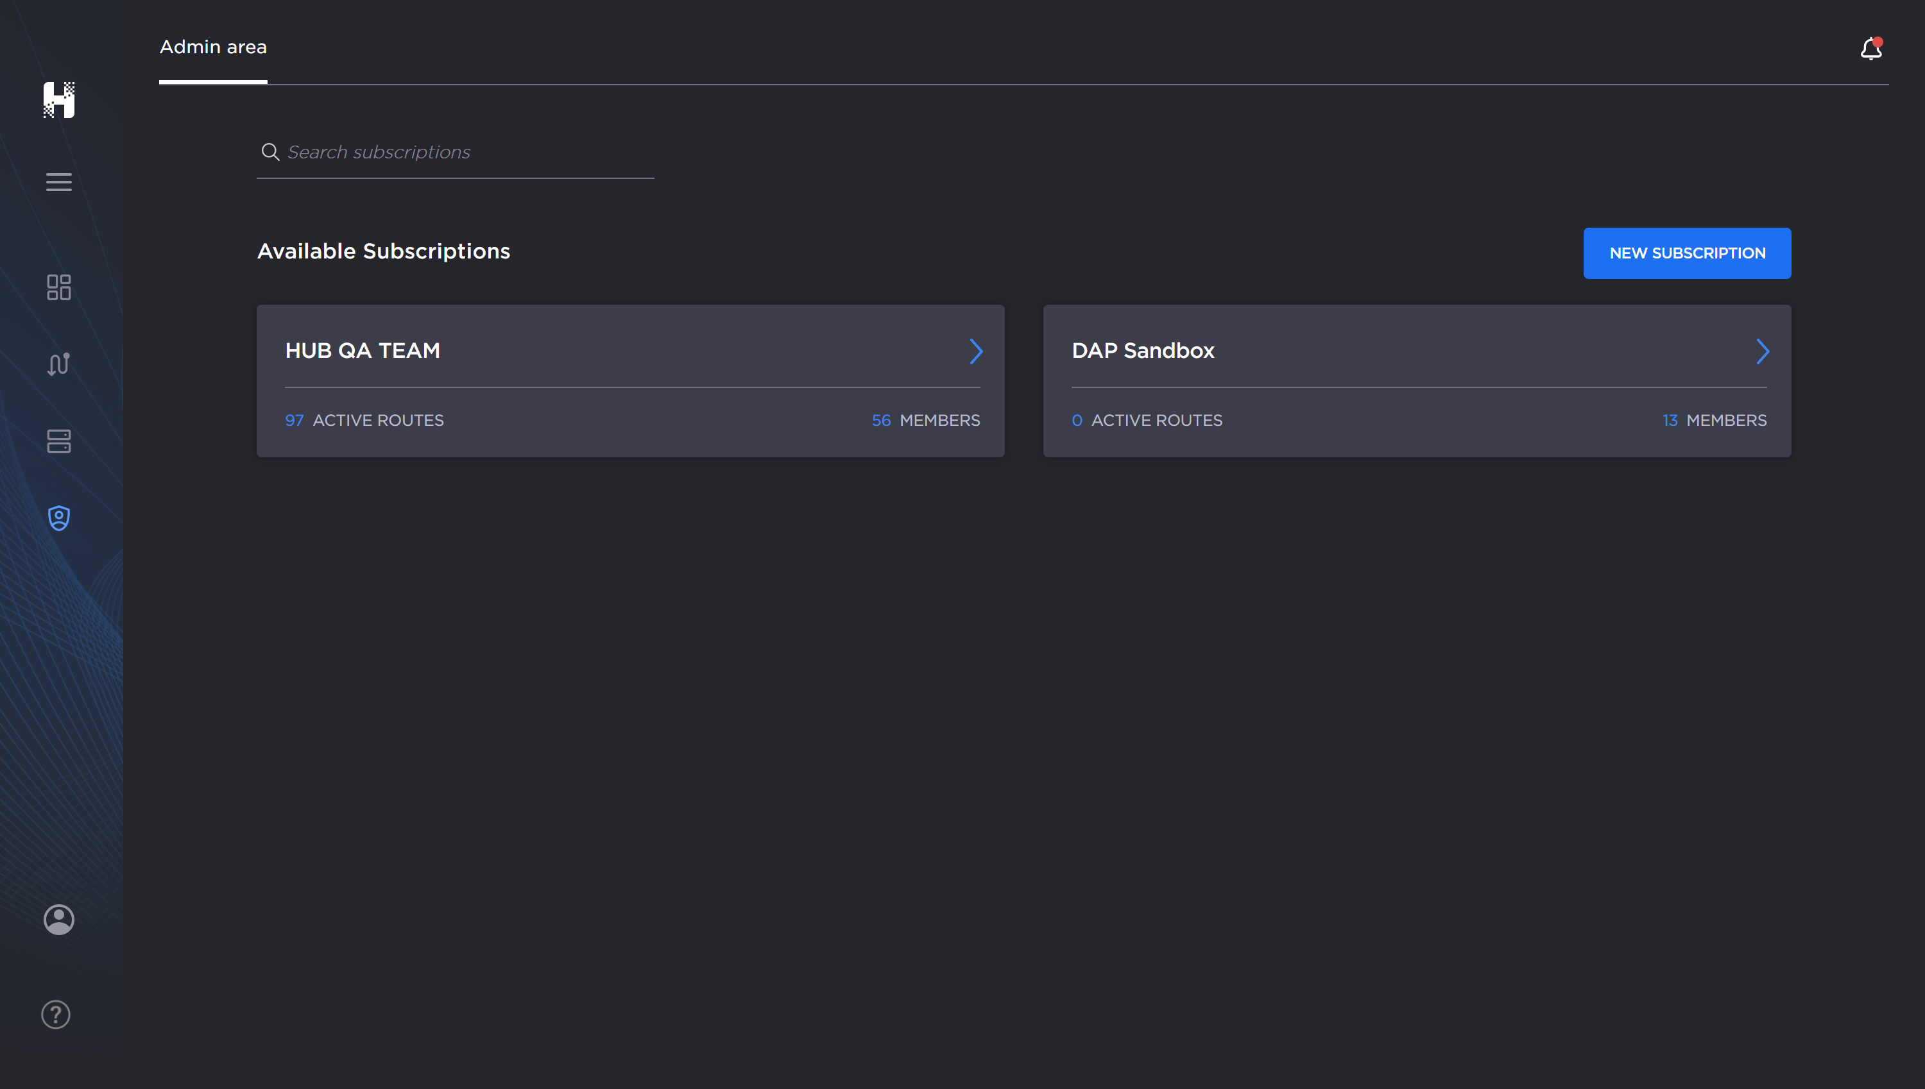The width and height of the screenshot is (1925, 1089).
Task: Open the user profile icon
Action: [59, 919]
